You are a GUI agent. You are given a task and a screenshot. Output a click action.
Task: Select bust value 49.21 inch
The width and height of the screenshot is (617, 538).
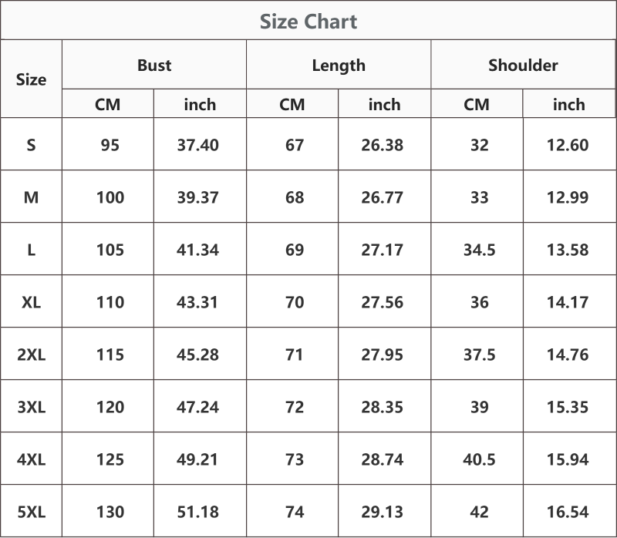[x=197, y=459]
